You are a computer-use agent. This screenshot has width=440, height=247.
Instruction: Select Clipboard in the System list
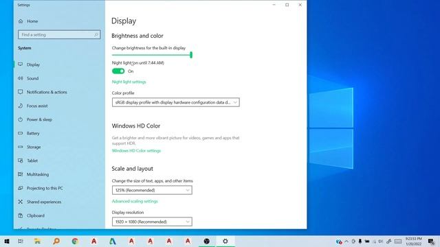(x=36, y=215)
